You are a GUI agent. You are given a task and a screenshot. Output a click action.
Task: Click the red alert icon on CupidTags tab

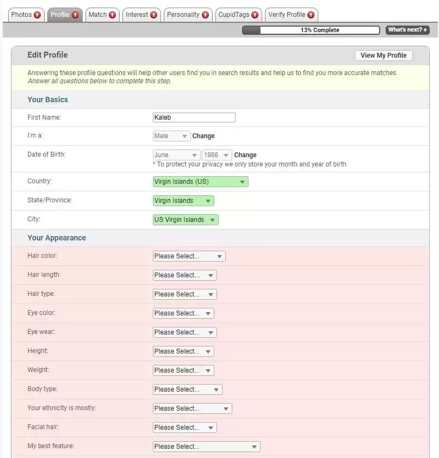pyautogui.click(x=255, y=15)
